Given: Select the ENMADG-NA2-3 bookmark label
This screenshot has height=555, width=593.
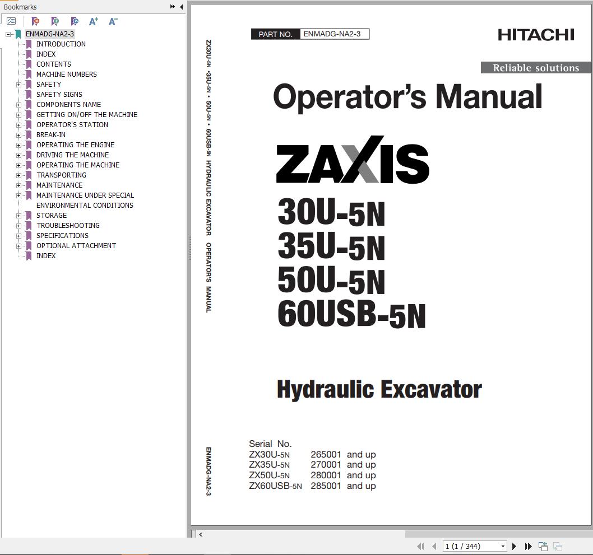Looking at the screenshot, I should [49, 34].
